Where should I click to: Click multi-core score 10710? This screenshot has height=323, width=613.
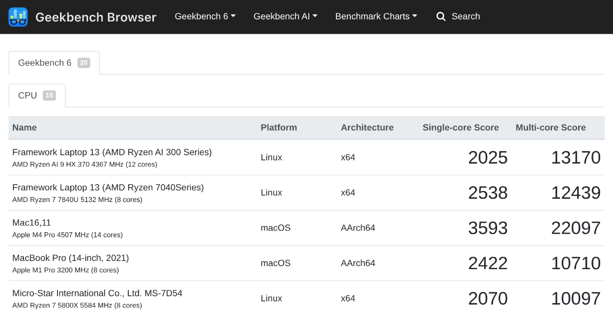(x=576, y=263)
